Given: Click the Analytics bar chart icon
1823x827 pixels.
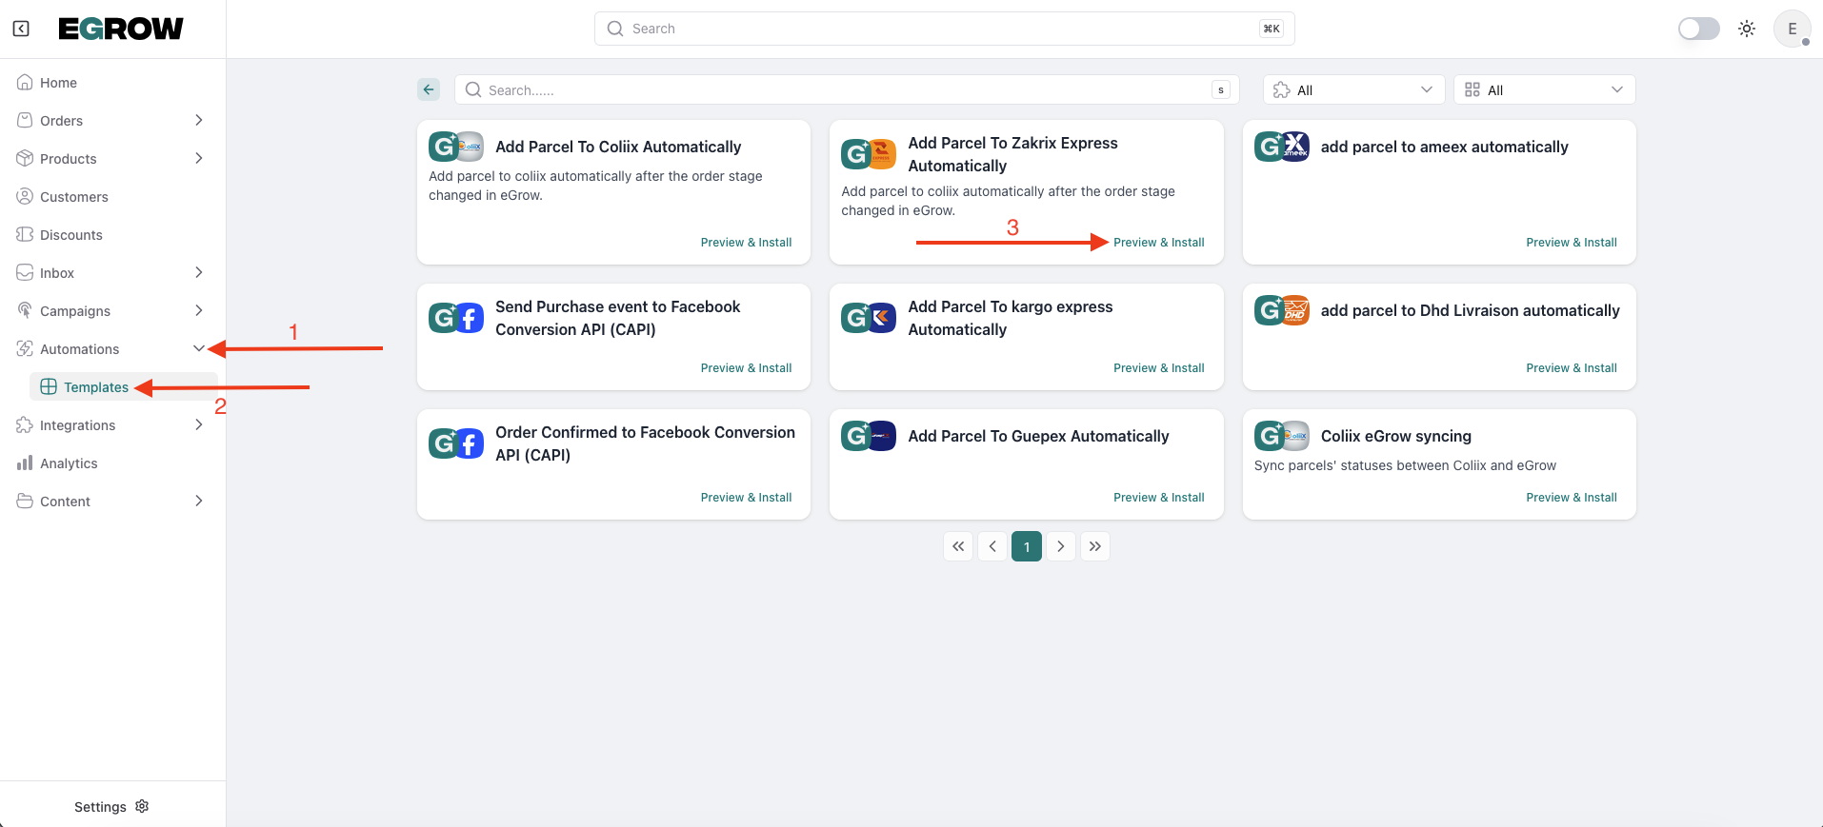Looking at the screenshot, I should click(x=25, y=463).
